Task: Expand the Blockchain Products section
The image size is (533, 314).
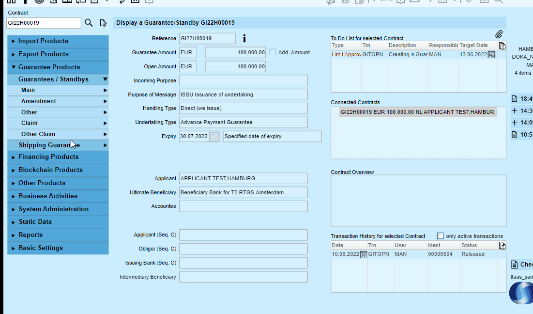Action: [x=58, y=170]
